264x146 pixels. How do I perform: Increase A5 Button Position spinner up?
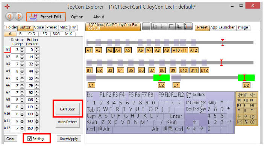coord(37,77)
